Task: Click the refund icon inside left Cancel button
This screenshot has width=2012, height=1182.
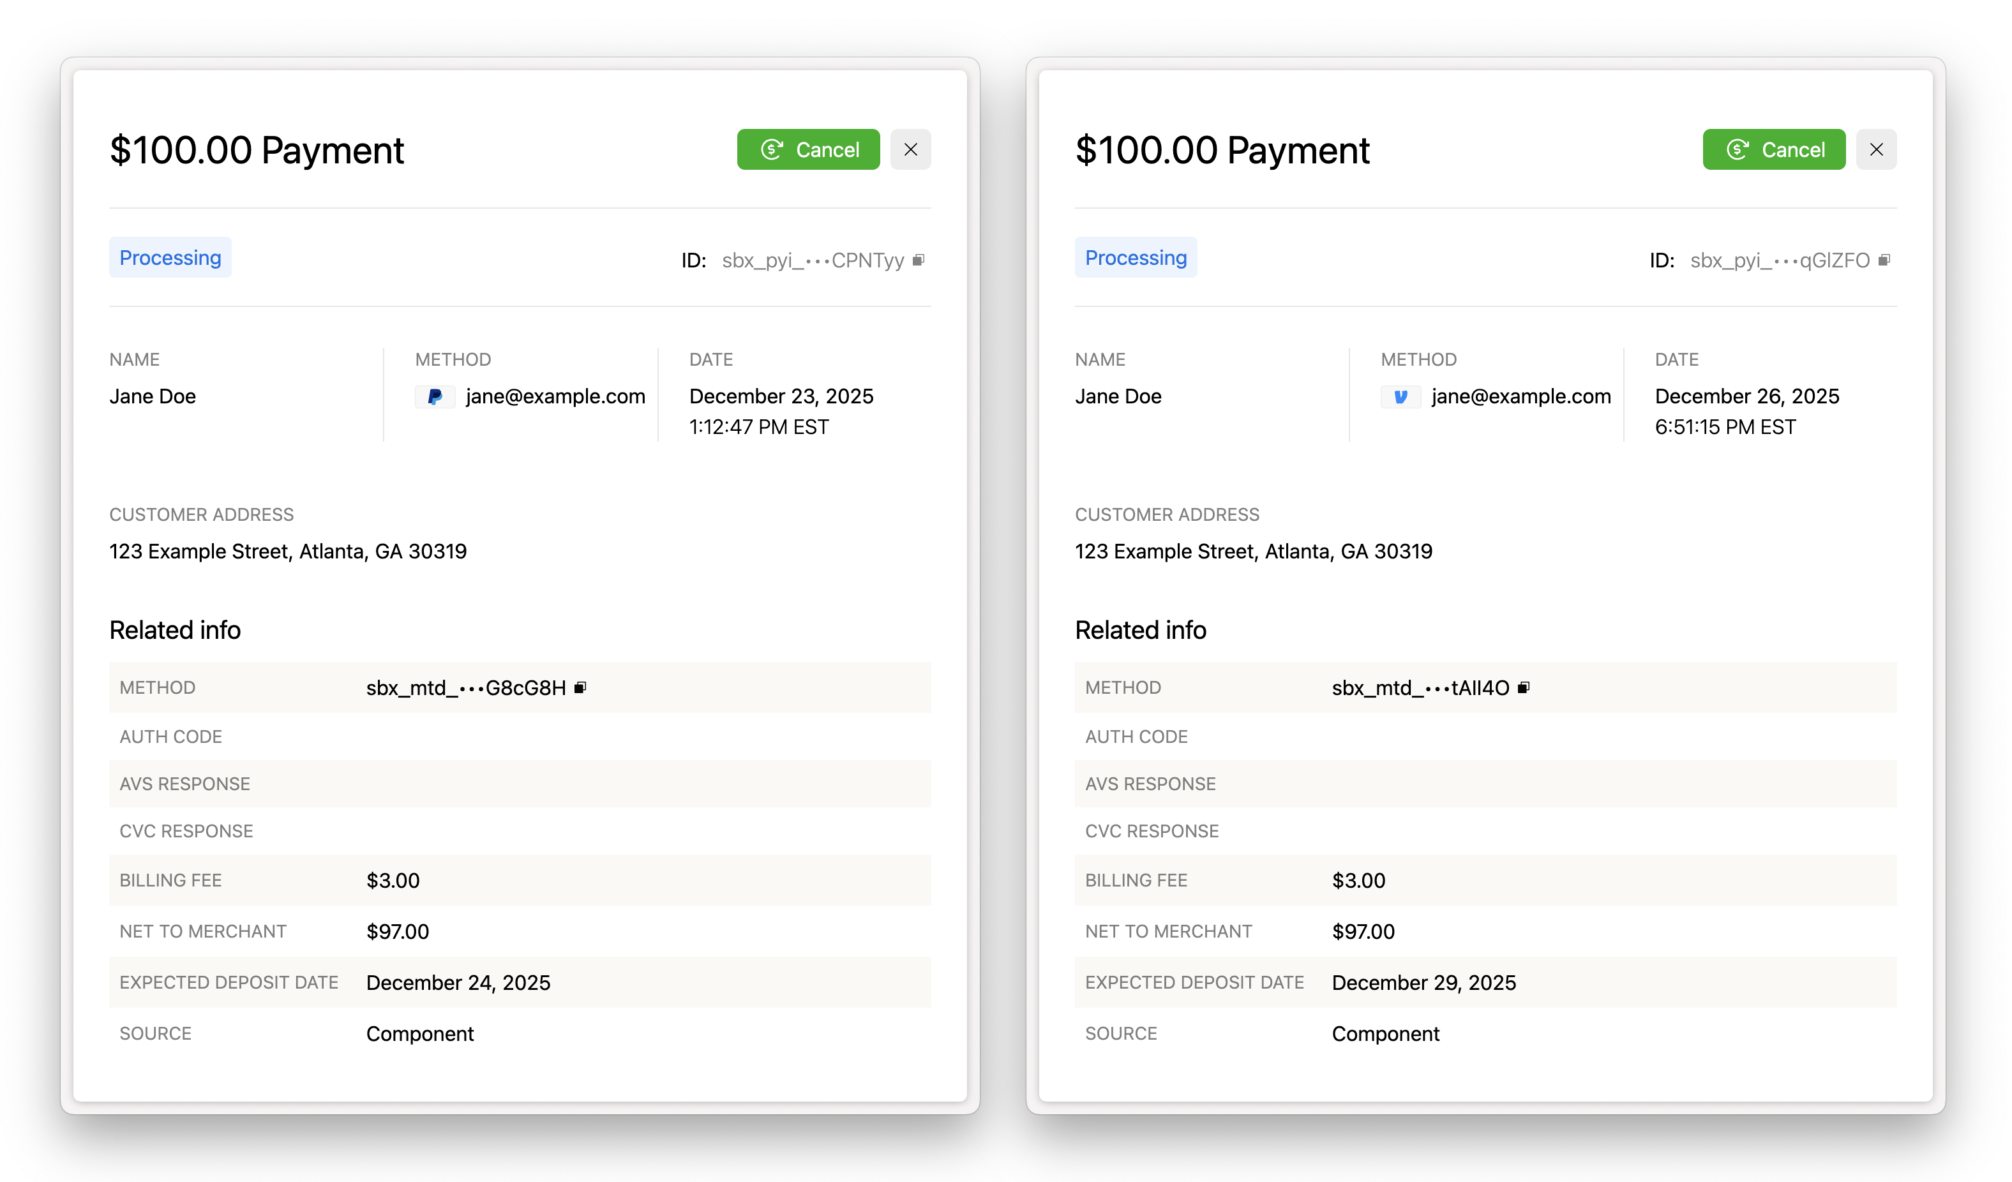Action: coord(771,149)
